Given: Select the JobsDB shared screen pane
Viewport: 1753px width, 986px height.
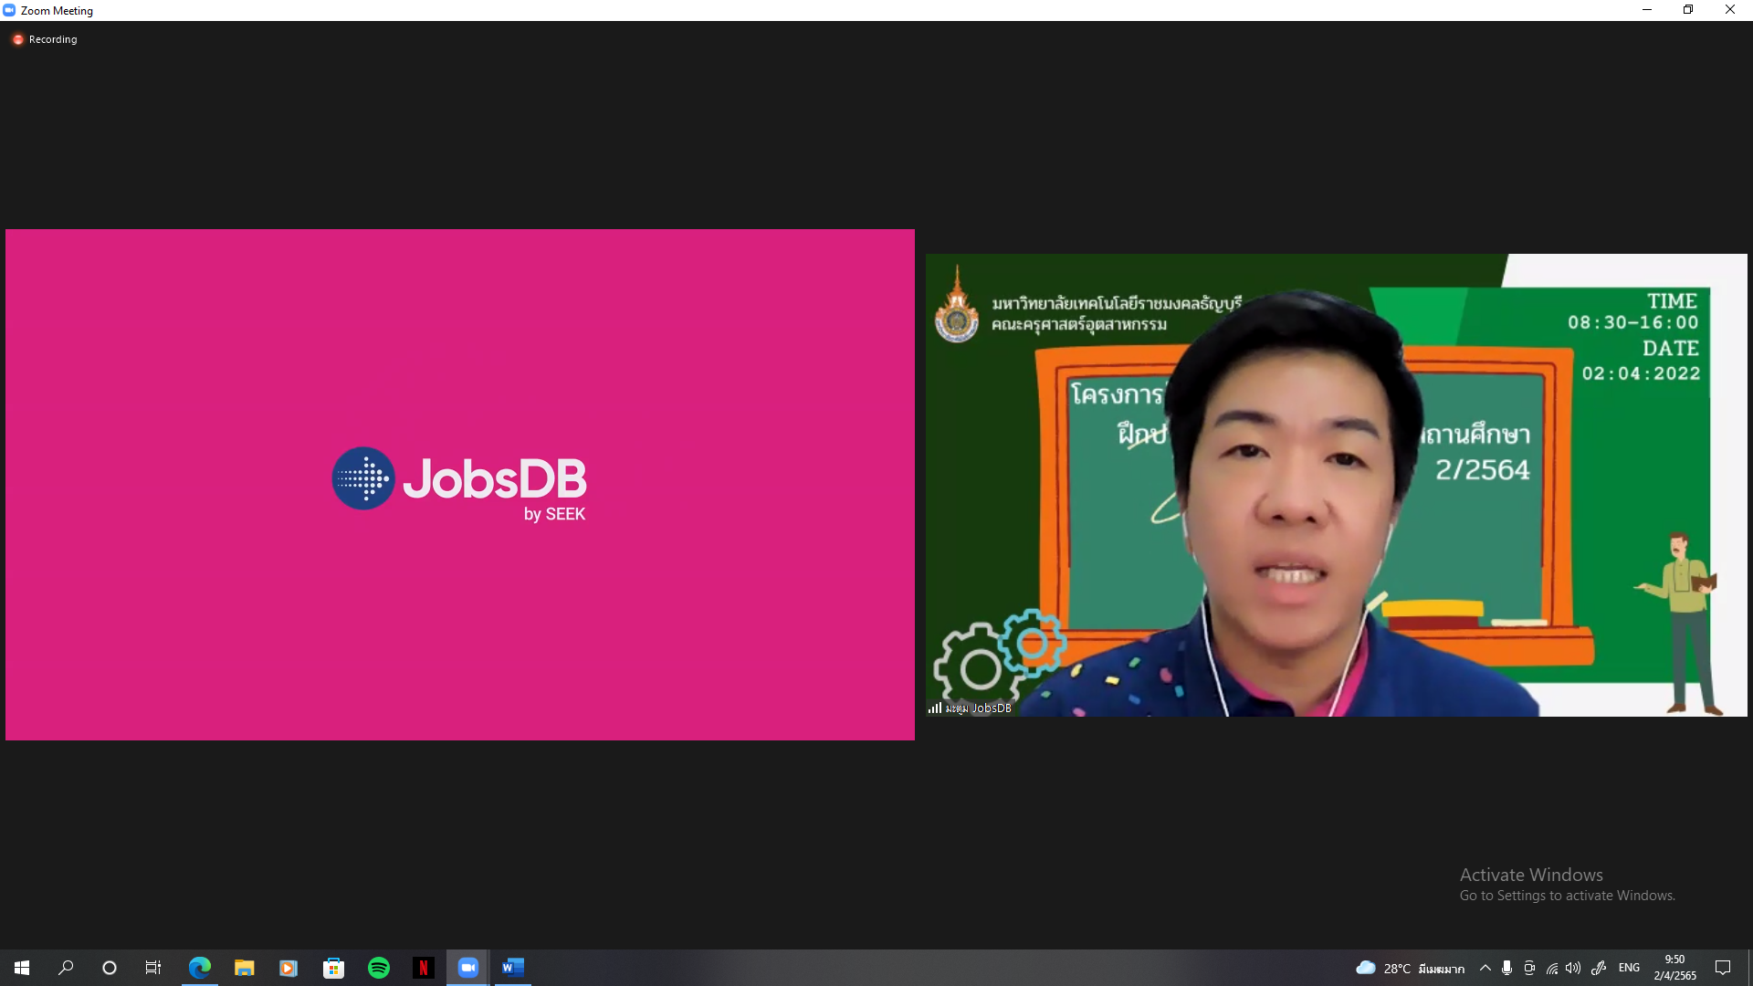Looking at the screenshot, I should [460, 485].
